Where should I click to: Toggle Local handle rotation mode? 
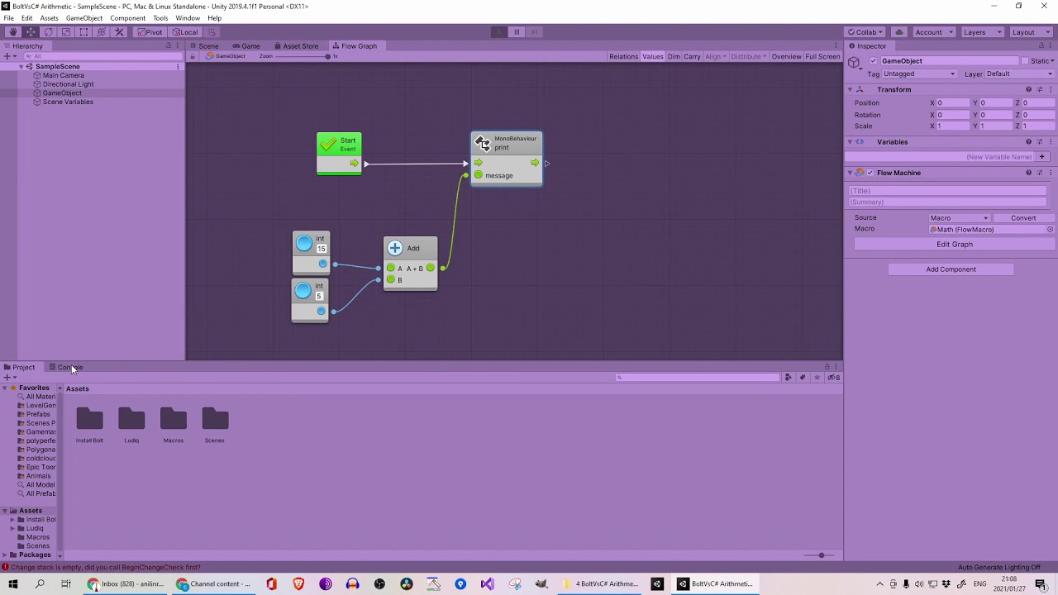(185, 32)
